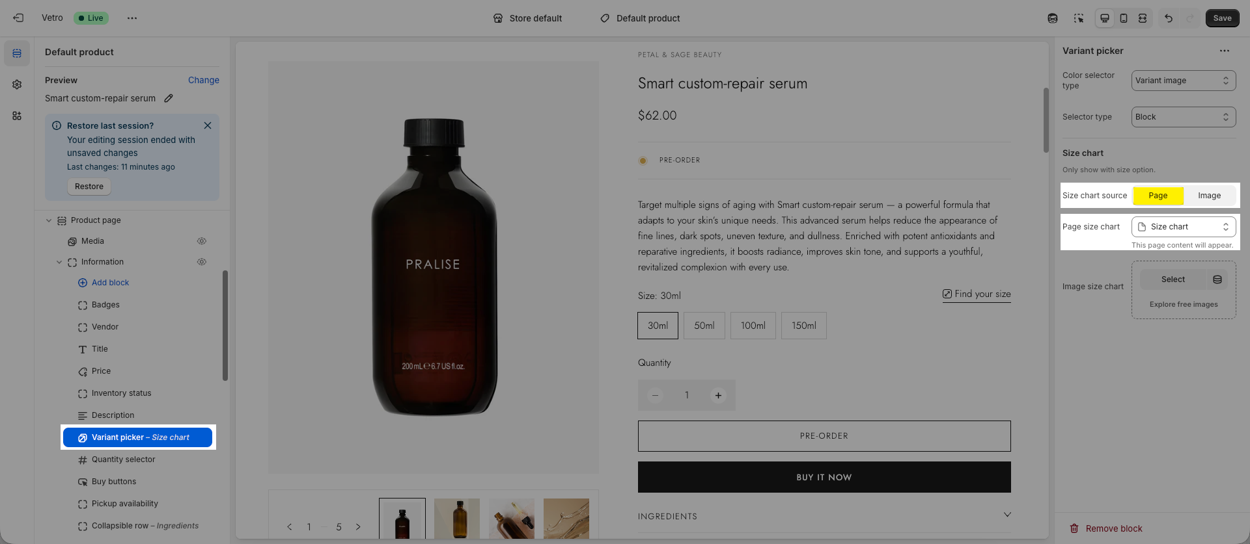Click the 50ml size swatch

click(704, 326)
